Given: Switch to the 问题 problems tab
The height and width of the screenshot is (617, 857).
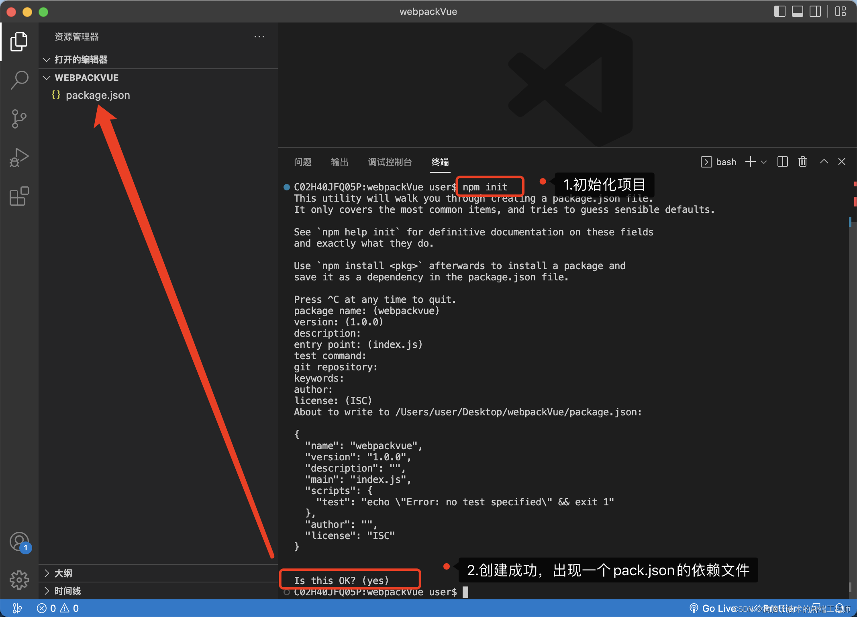Looking at the screenshot, I should 303,162.
